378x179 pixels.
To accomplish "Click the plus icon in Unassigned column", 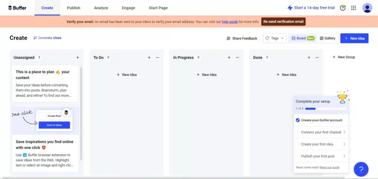I will coord(78,57).
